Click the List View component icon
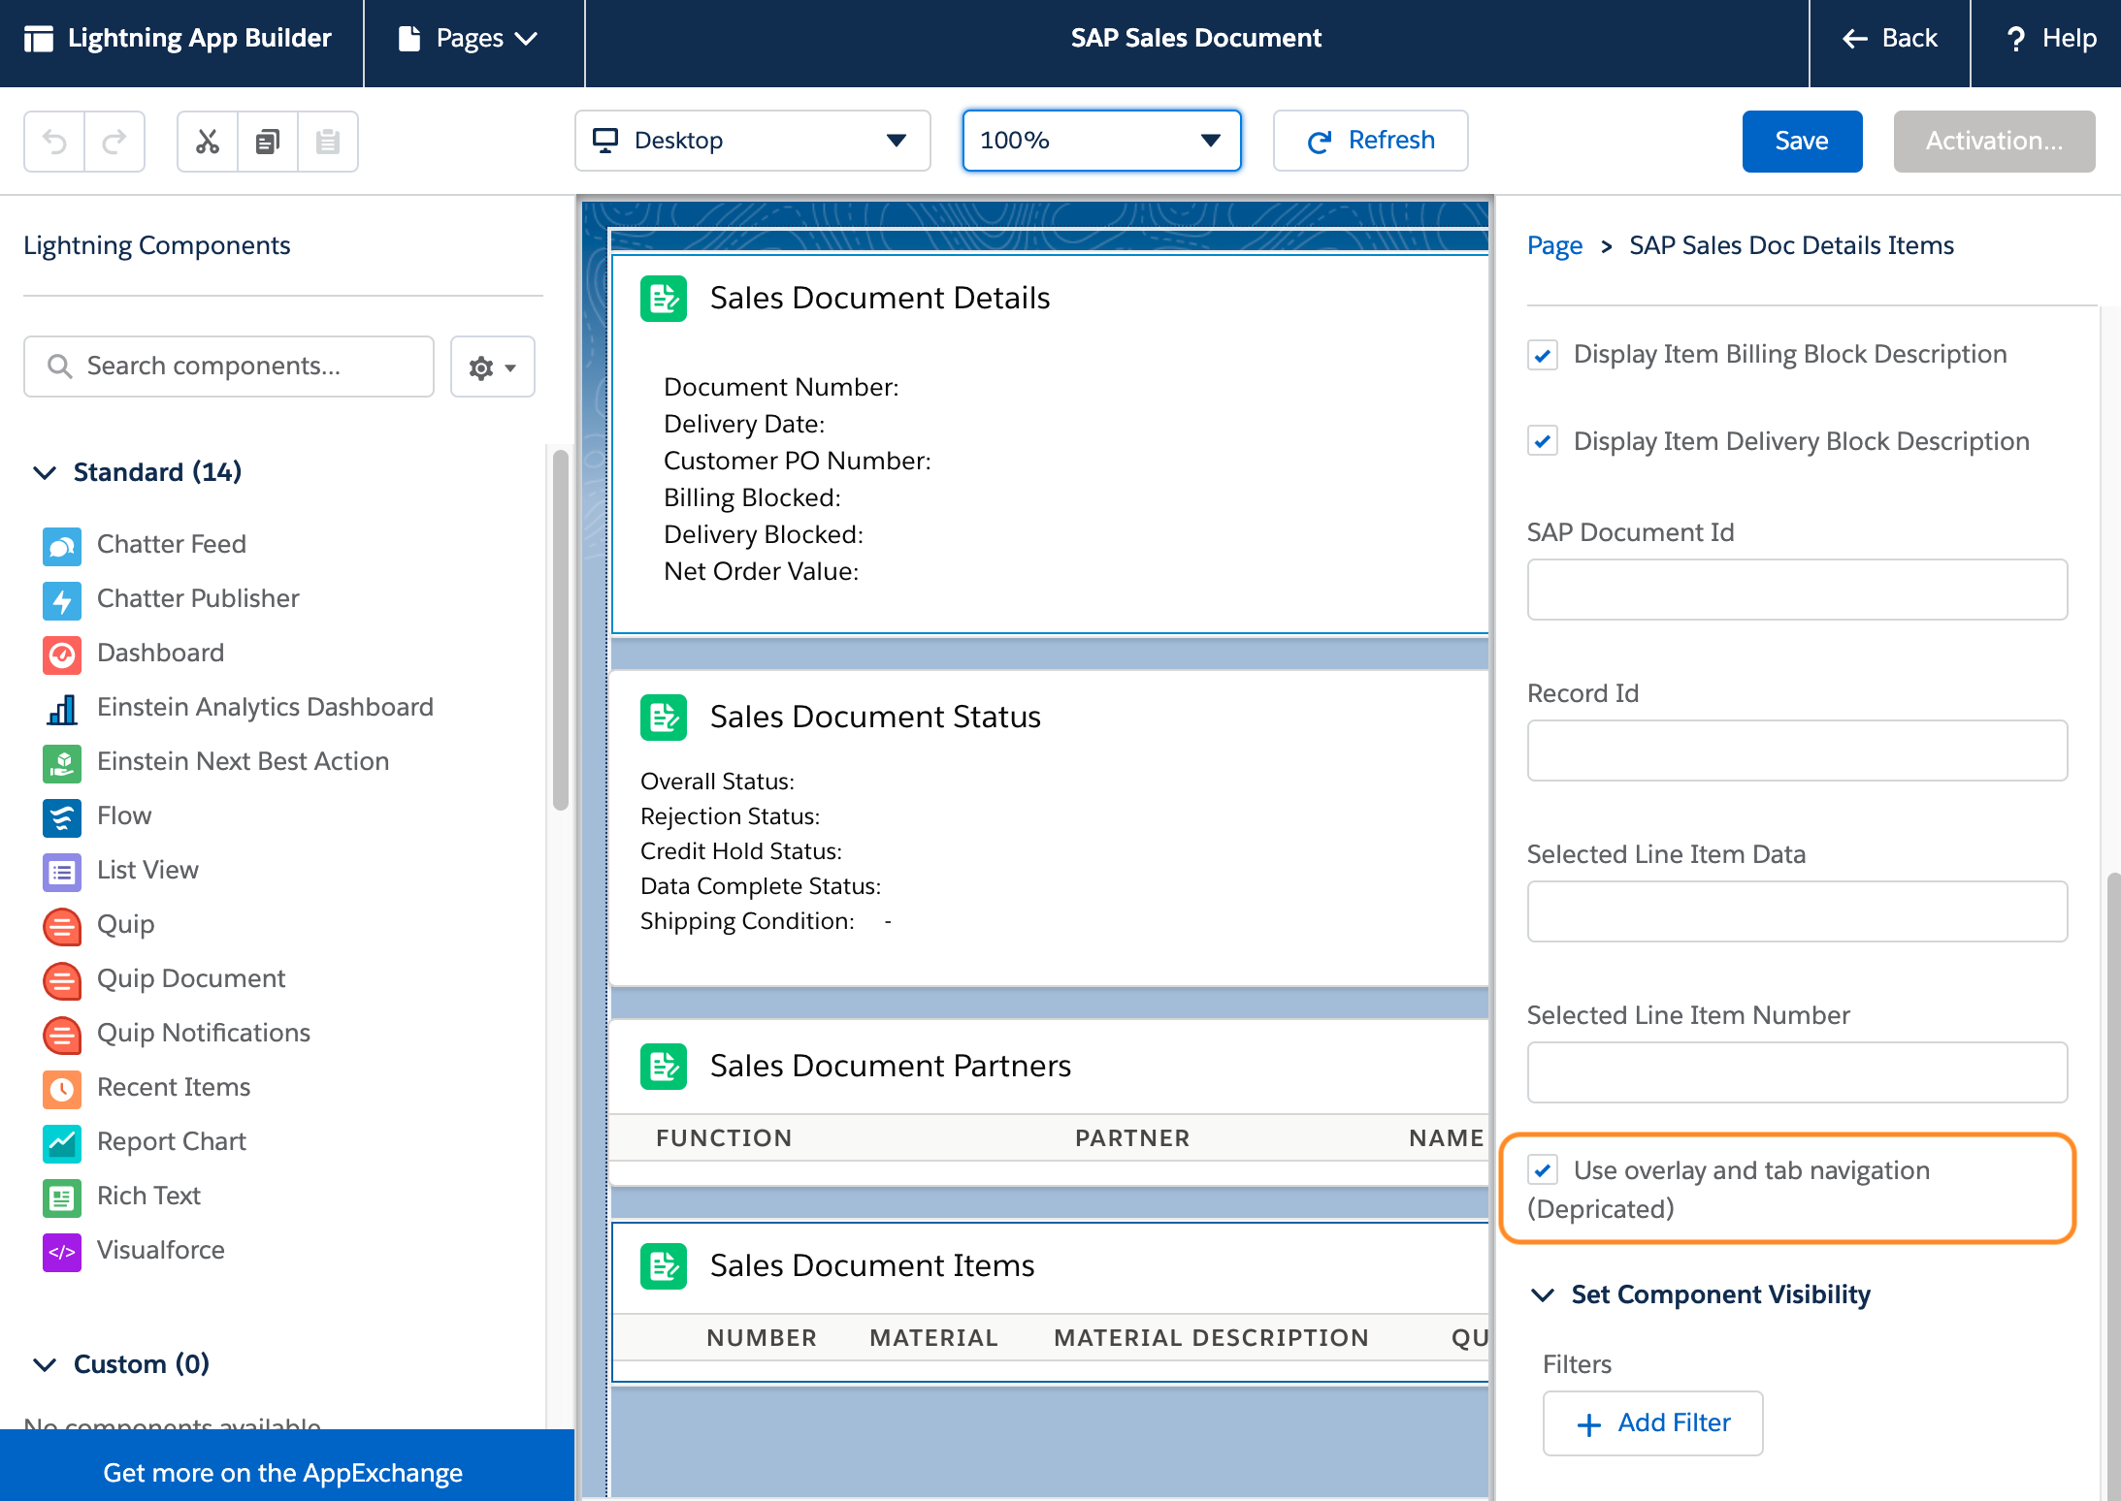Viewport: 2121px width, 1501px height. coord(62,872)
